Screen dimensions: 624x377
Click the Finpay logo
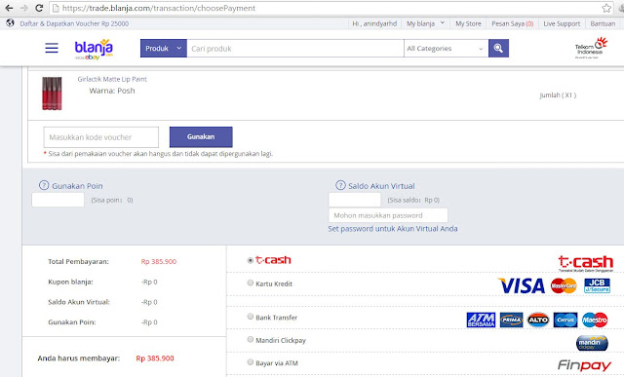[584, 364]
